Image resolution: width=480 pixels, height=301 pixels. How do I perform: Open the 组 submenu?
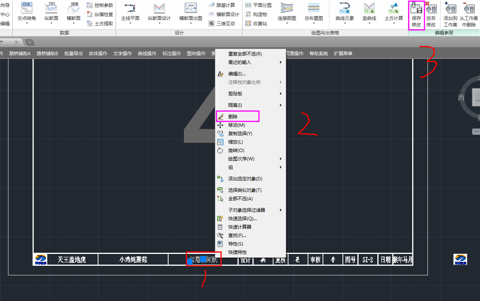click(251, 167)
